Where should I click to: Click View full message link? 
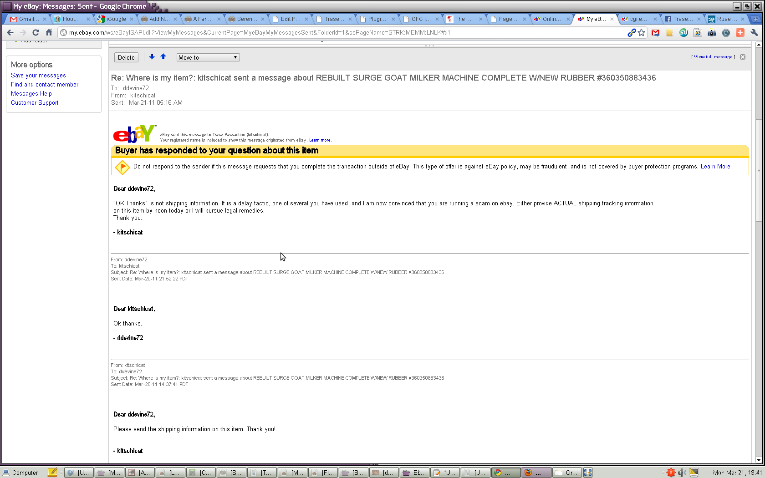[x=713, y=57]
